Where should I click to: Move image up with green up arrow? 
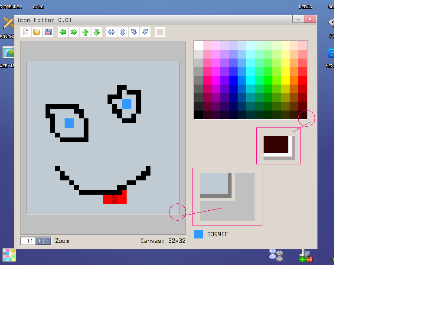click(x=85, y=32)
